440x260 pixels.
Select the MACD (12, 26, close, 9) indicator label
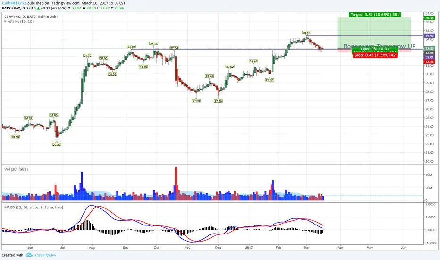tap(34, 208)
